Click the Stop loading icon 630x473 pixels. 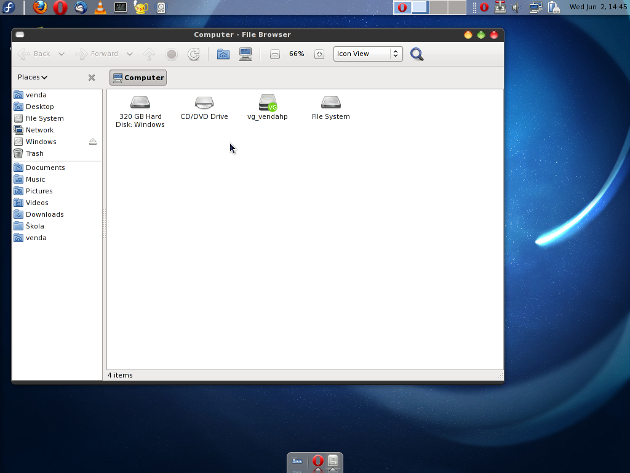coord(172,54)
